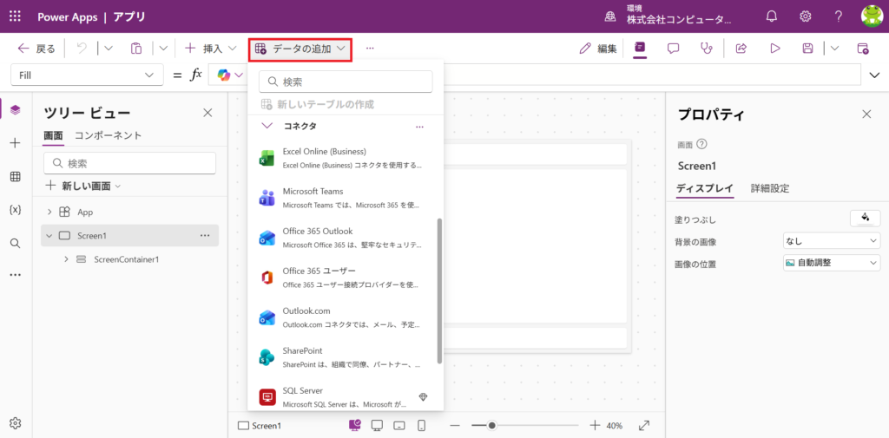Viewport: 889px width, 438px height.
Task: Open the frog account avatar
Action: point(870,16)
